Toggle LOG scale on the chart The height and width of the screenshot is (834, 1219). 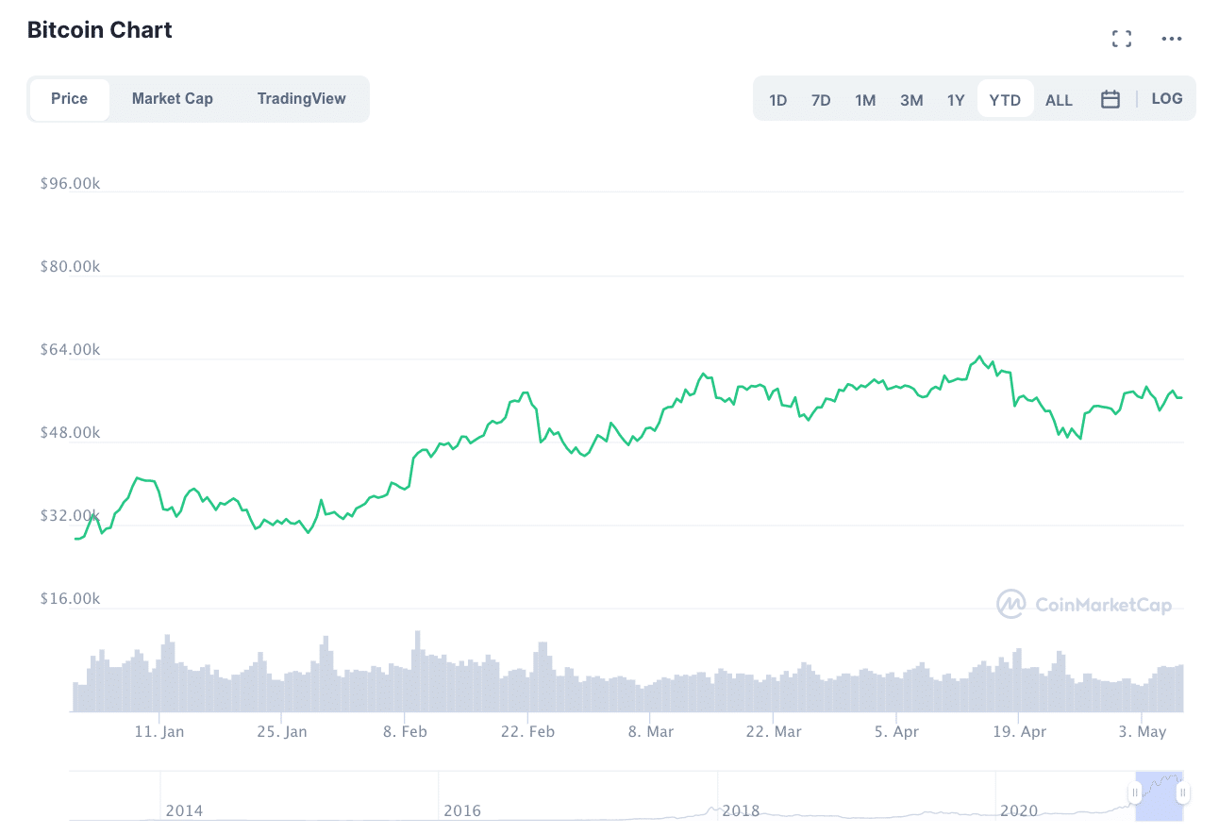coord(1167,99)
